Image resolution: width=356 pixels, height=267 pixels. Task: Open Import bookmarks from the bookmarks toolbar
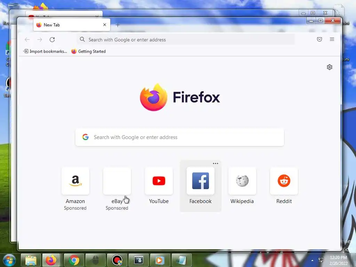[45, 51]
